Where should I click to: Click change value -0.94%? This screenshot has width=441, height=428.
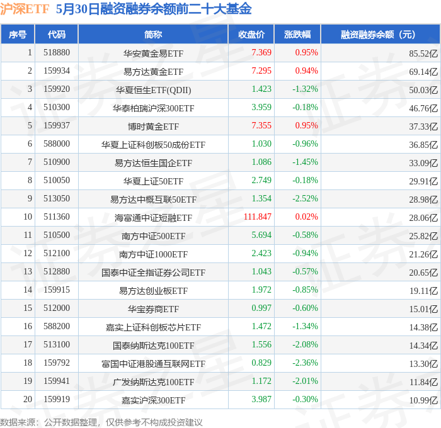[305, 254]
